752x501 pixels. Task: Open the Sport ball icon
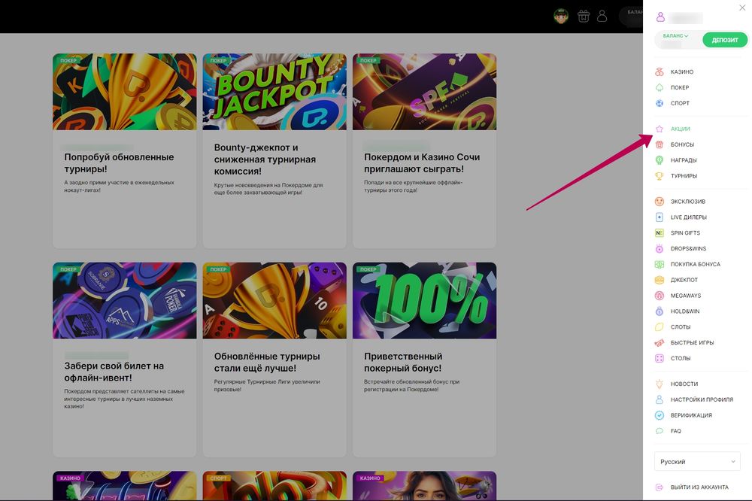pos(660,104)
